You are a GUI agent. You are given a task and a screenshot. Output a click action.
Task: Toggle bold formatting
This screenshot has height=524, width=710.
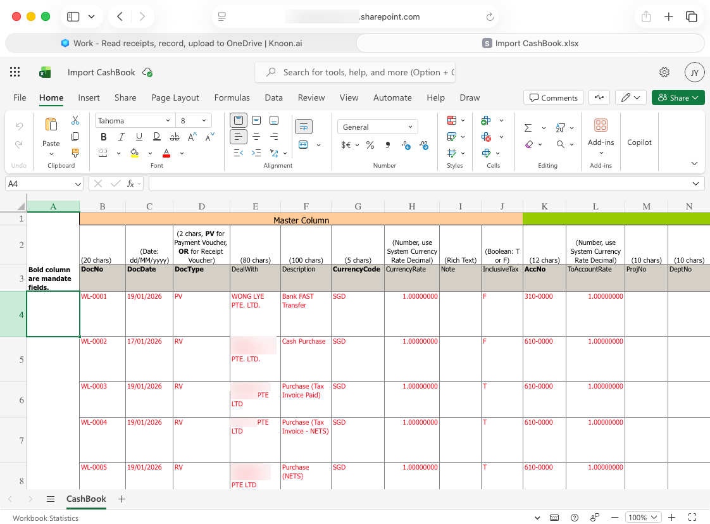[103, 137]
